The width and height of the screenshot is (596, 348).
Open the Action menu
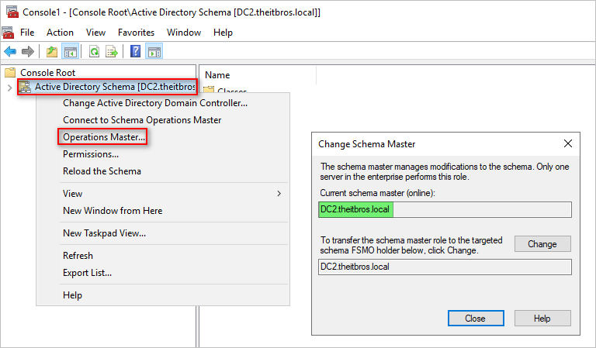[x=60, y=33]
